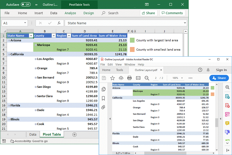
Task: Click the blue Share button in Acrobat
Action: click(x=219, y=78)
